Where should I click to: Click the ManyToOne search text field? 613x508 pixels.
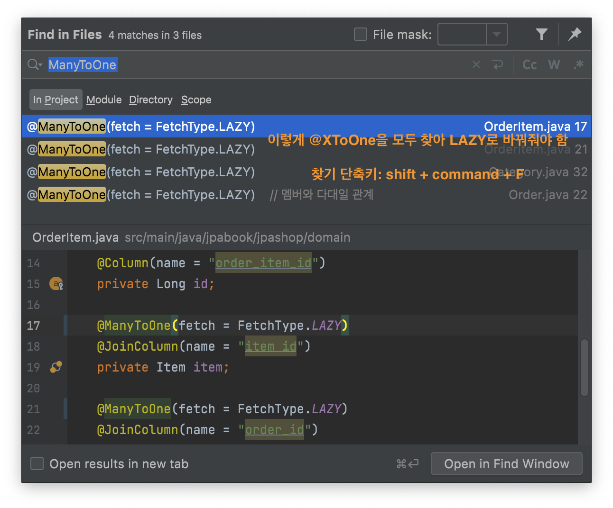pos(256,65)
